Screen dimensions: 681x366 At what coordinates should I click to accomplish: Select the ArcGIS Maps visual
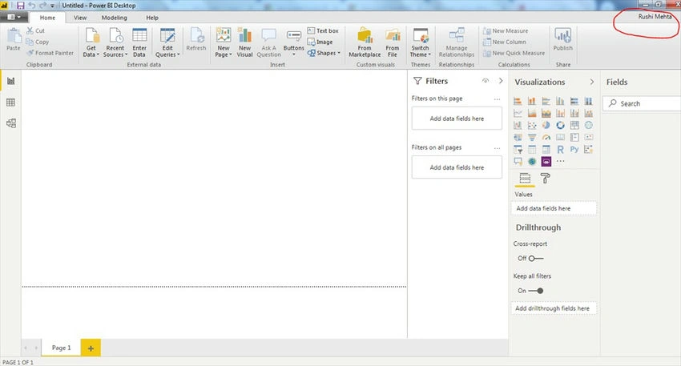coord(532,162)
